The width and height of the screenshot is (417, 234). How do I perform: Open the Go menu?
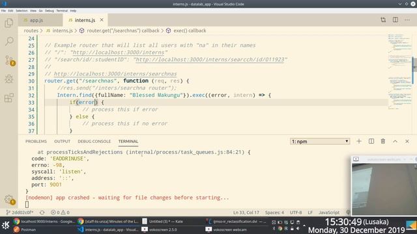click(40, 10)
